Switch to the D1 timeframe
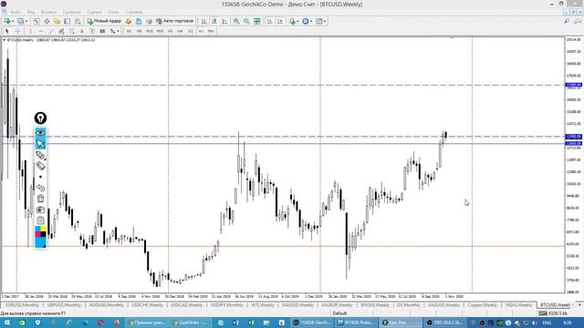The width and height of the screenshot is (584, 328). coord(191,31)
